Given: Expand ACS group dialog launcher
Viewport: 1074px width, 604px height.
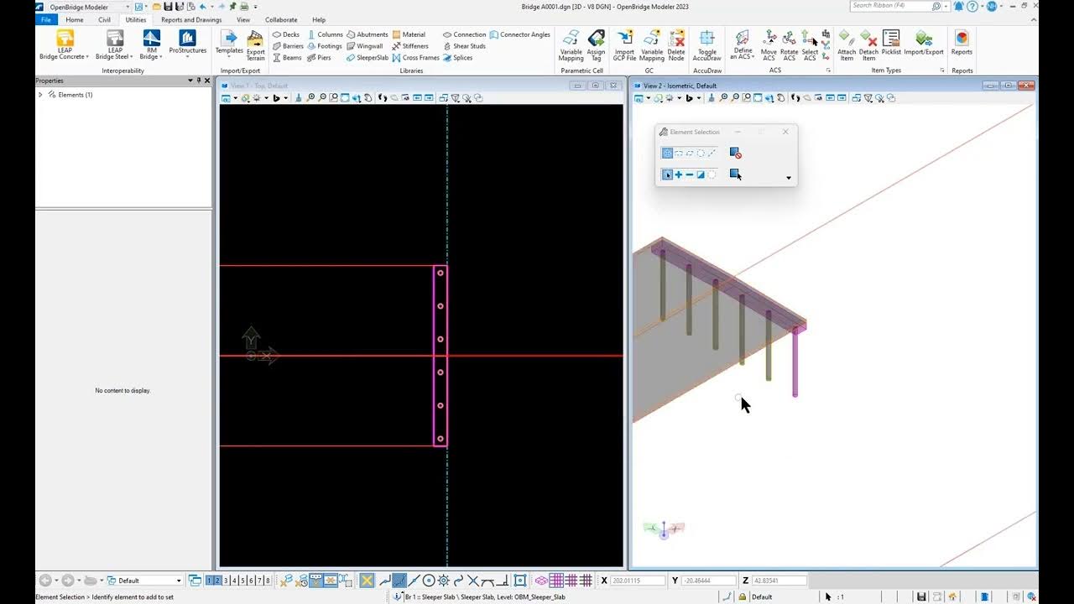Looking at the screenshot, I should (828, 70).
